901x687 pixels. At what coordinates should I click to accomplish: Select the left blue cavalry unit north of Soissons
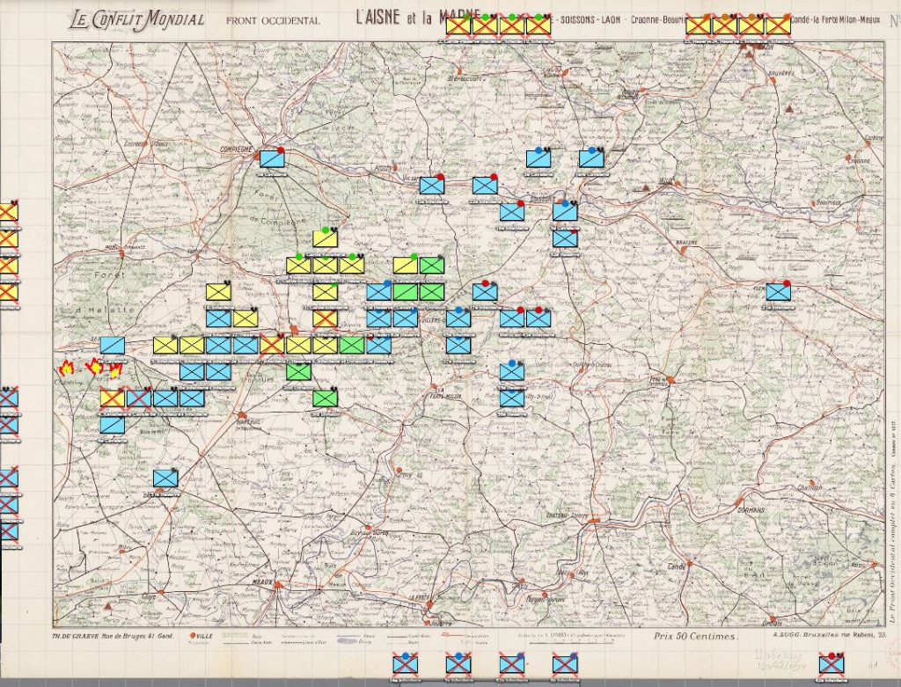click(538, 159)
